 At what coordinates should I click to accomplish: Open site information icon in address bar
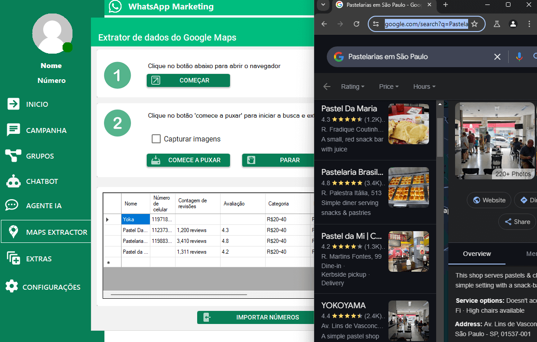(376, 24)
